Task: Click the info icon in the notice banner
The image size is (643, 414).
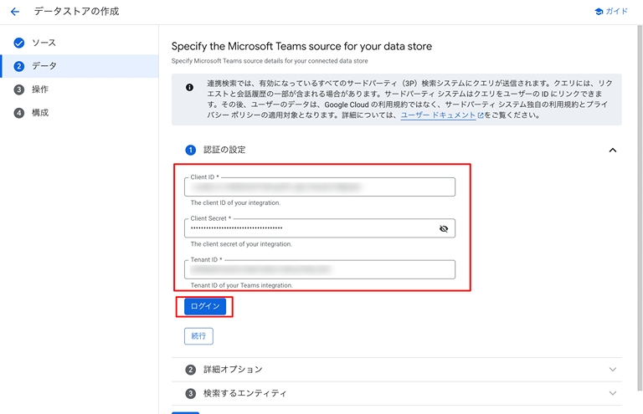Action: (189, 87)
